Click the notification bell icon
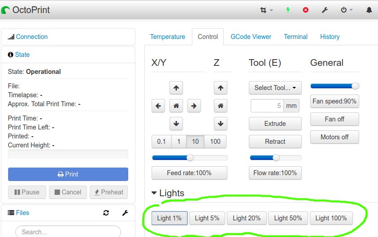 point(369,10)
